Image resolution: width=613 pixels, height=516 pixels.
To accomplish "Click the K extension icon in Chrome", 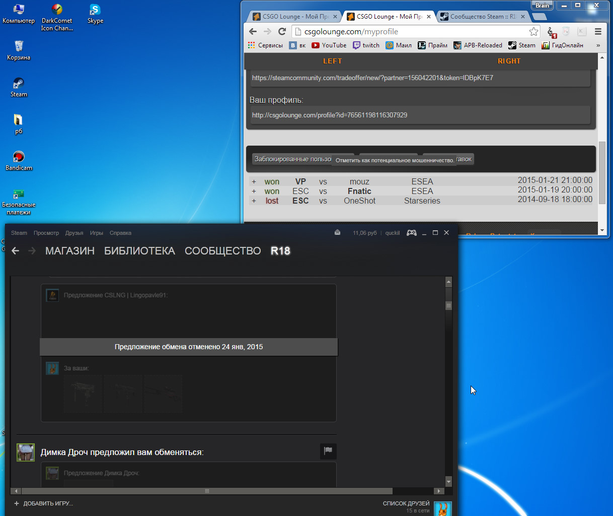I will click(581, 31).
